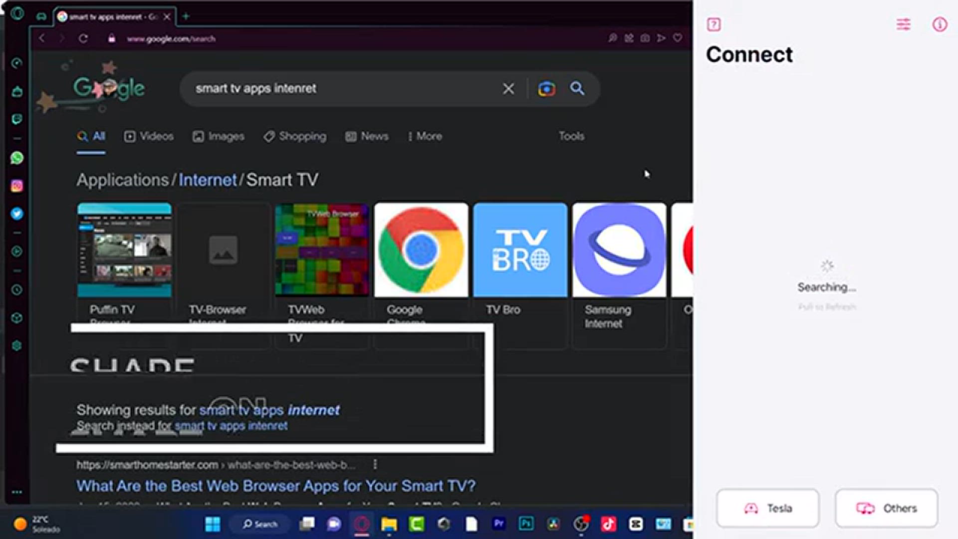Open File Explorer from the taskbar
Viewport: 958px width, 539px height.
(x=389, y=524)
